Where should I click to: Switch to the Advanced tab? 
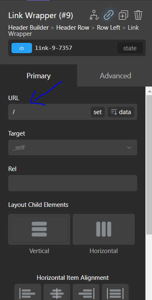point(115,76)
